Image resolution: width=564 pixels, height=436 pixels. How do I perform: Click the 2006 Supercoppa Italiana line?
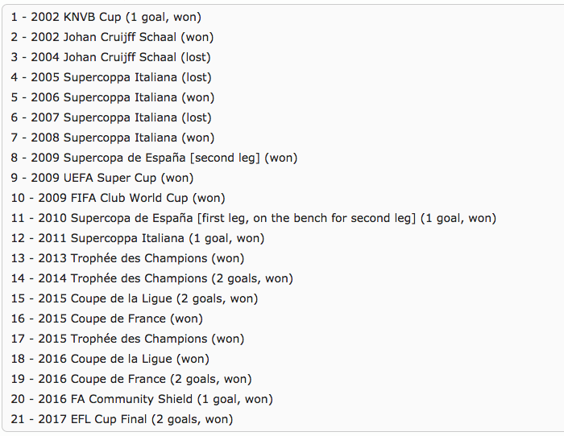tap(113, 97)
